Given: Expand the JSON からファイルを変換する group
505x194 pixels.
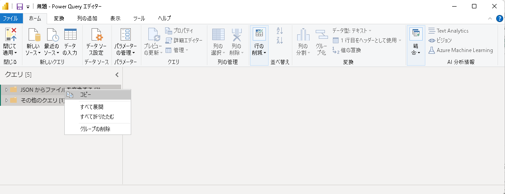Looking at the screenshot, I should [7, 90].
